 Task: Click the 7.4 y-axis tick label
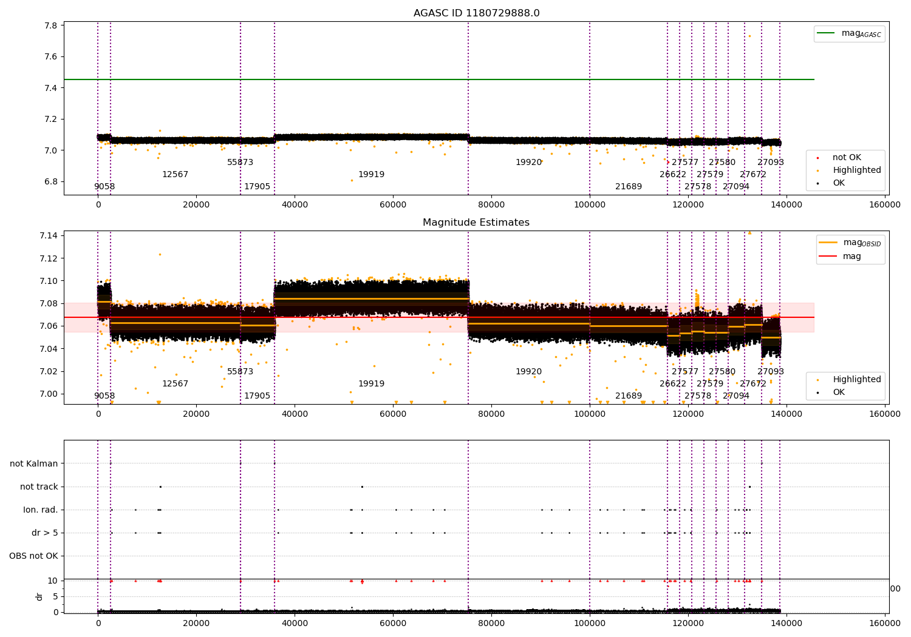51,88
